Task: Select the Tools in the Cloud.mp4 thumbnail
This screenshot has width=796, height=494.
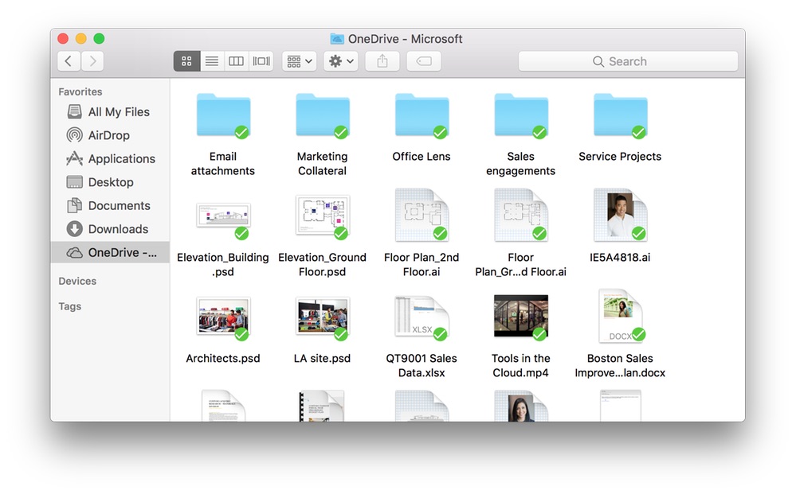Action: click(520, 317)
